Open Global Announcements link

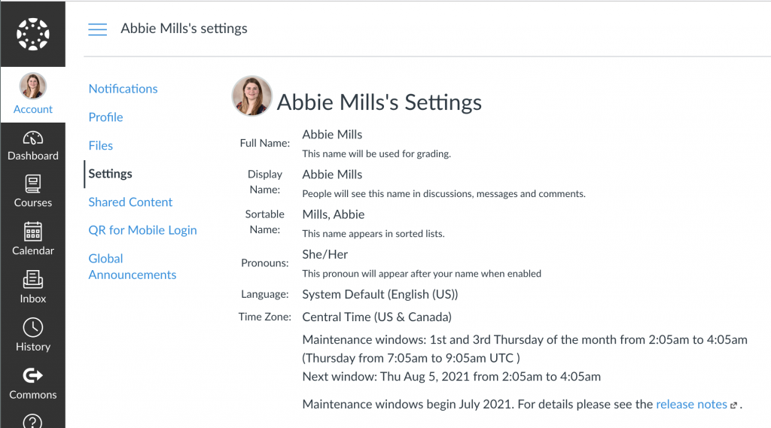[133, 266]
